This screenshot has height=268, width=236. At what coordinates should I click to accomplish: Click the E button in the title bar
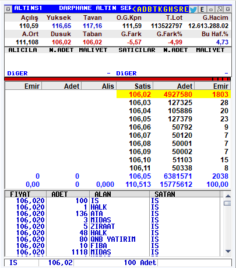tap(202, 9)
